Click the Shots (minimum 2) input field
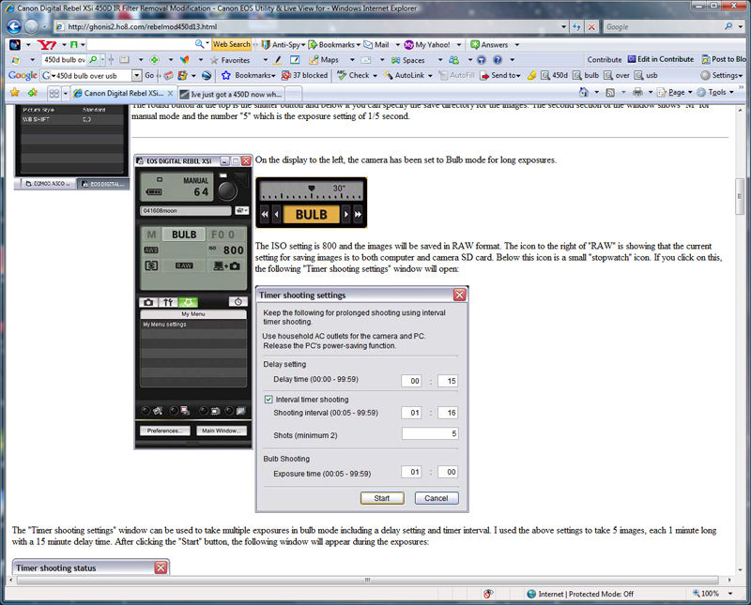 pyautogui.click(x=430, y=433)
